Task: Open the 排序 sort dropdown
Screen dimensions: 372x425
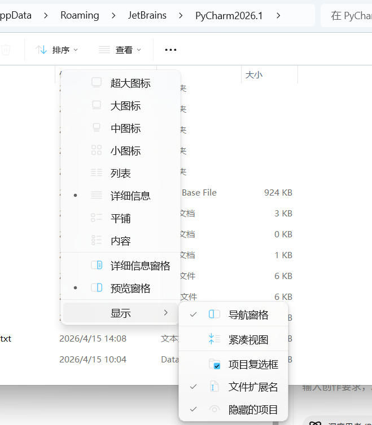Action: (57, 50)
